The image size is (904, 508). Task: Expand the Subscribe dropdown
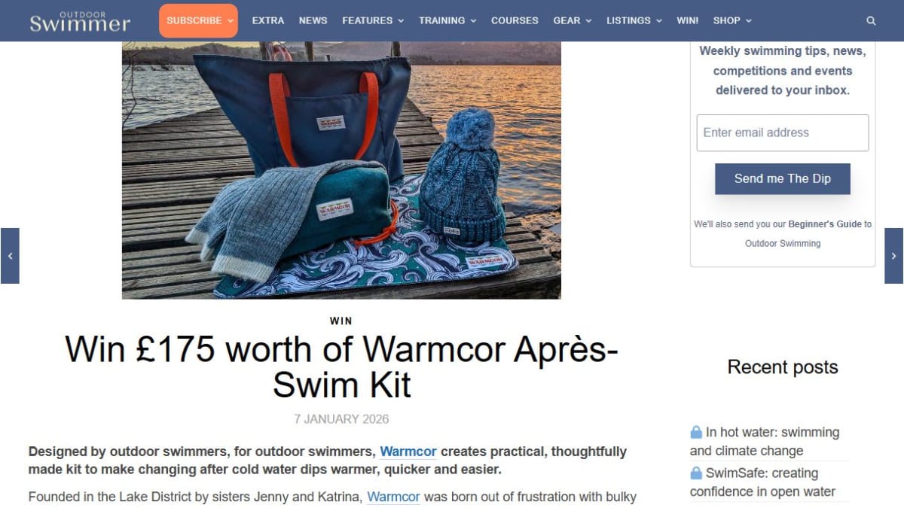tap(198, 20)
